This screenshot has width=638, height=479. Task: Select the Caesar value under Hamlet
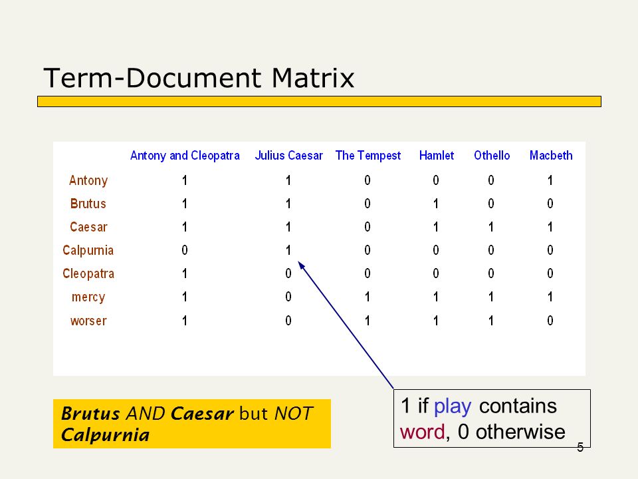pyautogui.click(x=436, y=227)
